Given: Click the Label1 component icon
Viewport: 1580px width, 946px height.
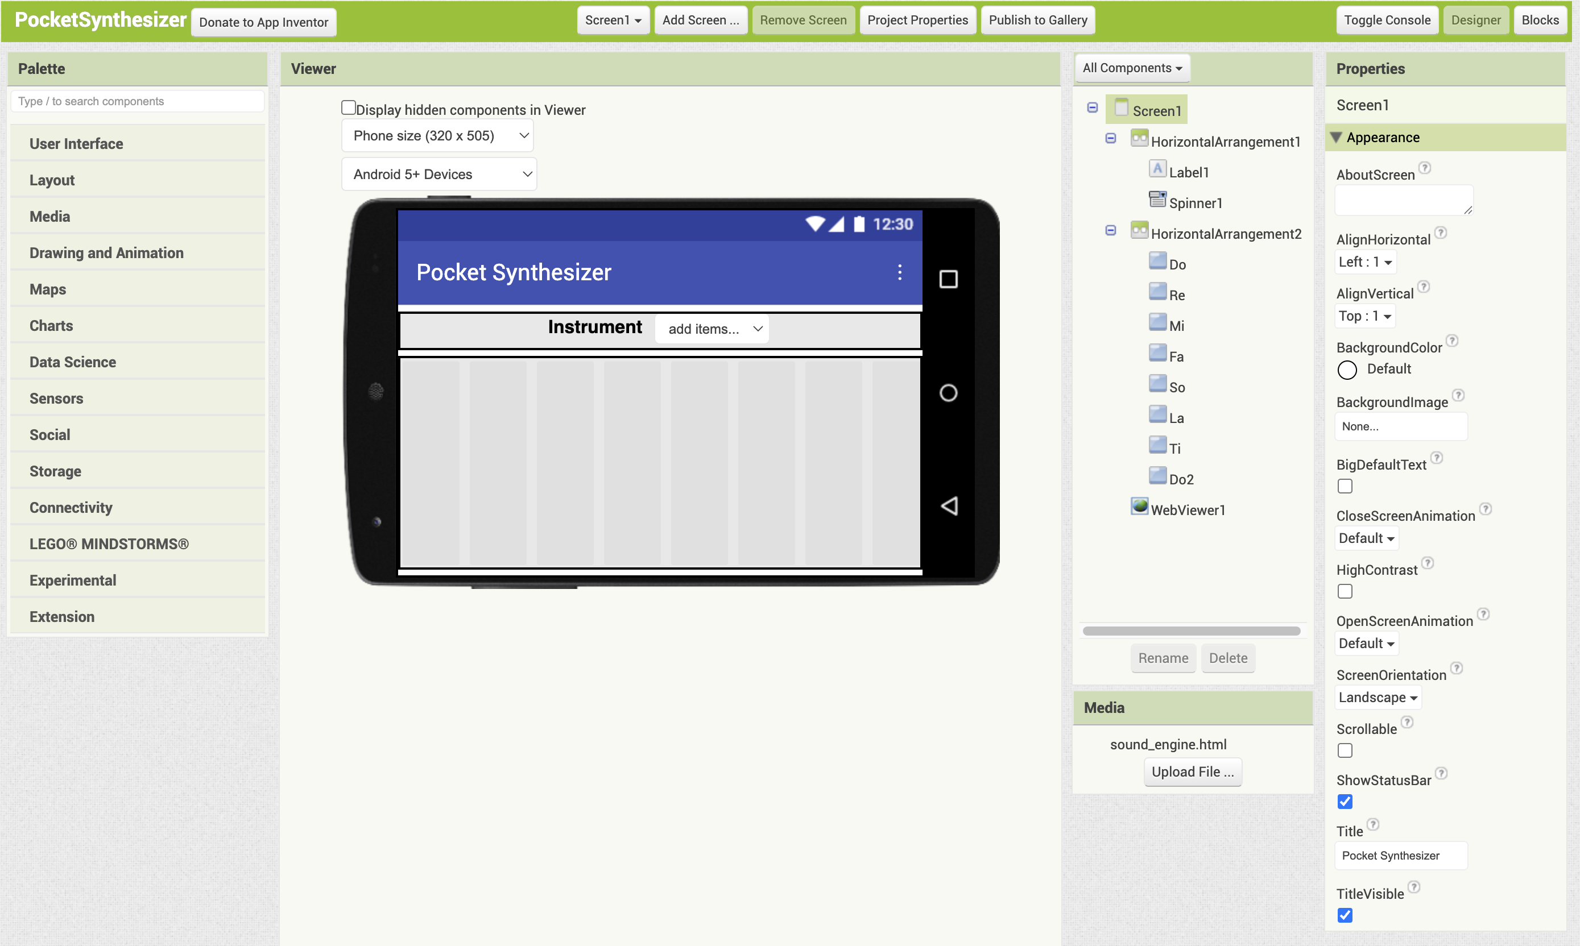Looking at the screenshot, I should pyautogui.click(x=1157, y=169).
